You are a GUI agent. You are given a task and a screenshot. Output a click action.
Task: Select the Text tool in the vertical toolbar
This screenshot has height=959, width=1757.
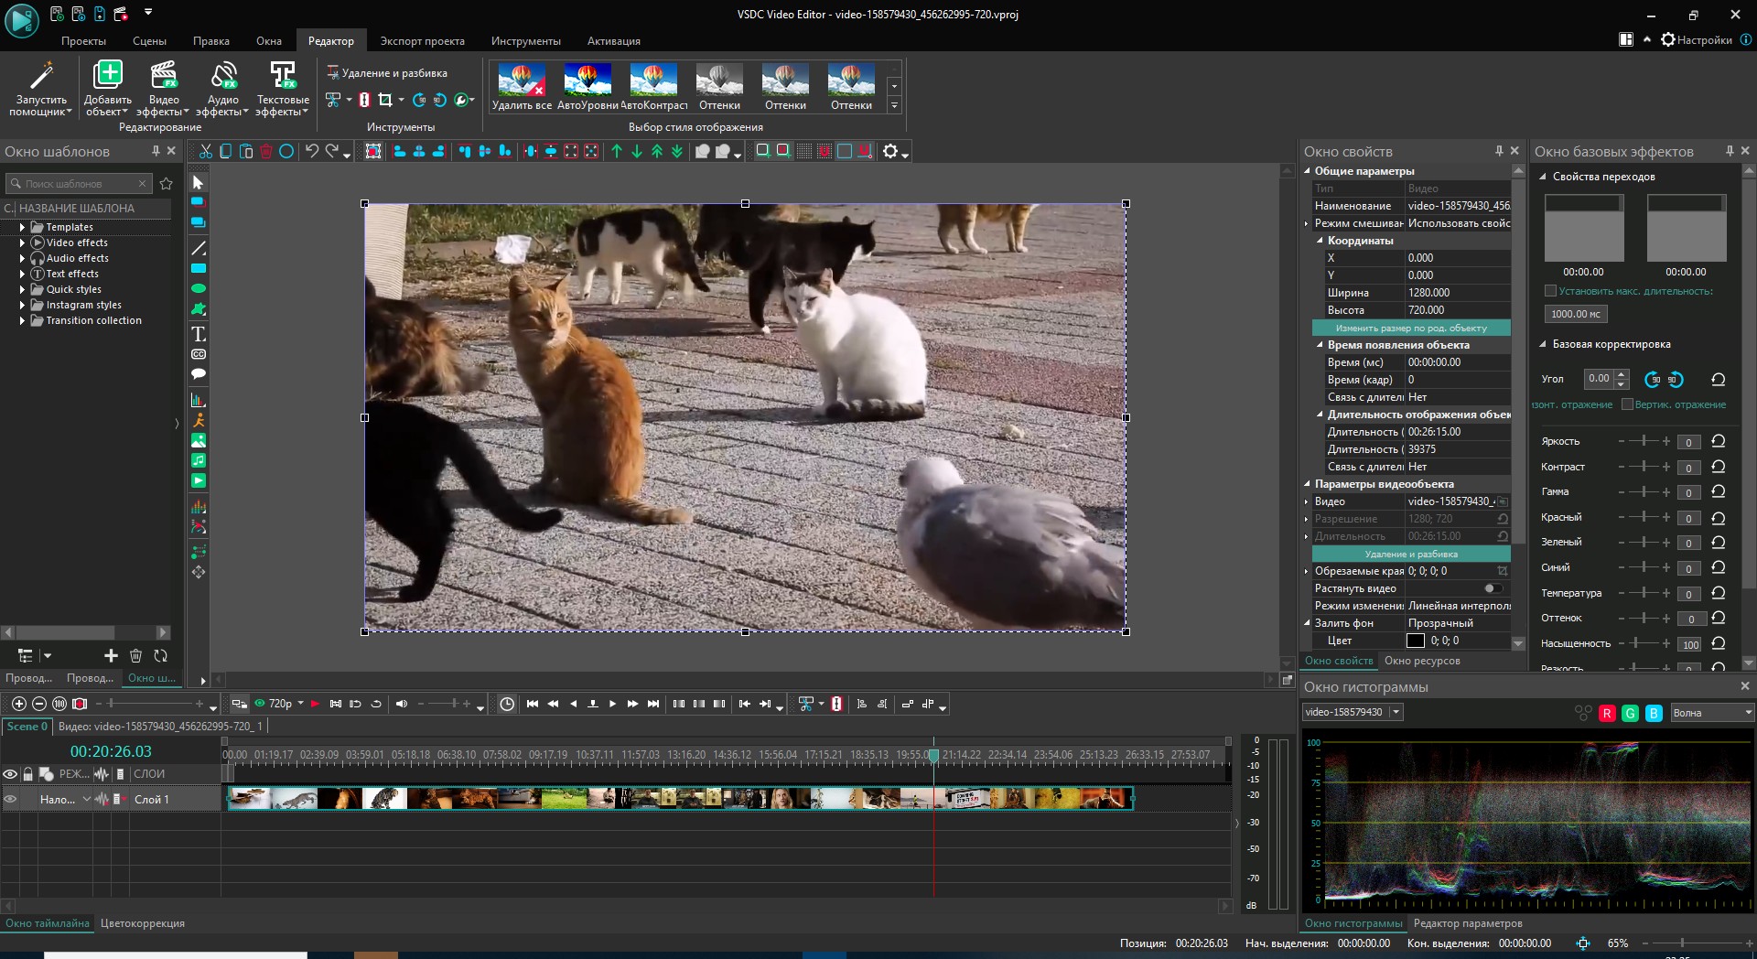(x=199, y=334)
